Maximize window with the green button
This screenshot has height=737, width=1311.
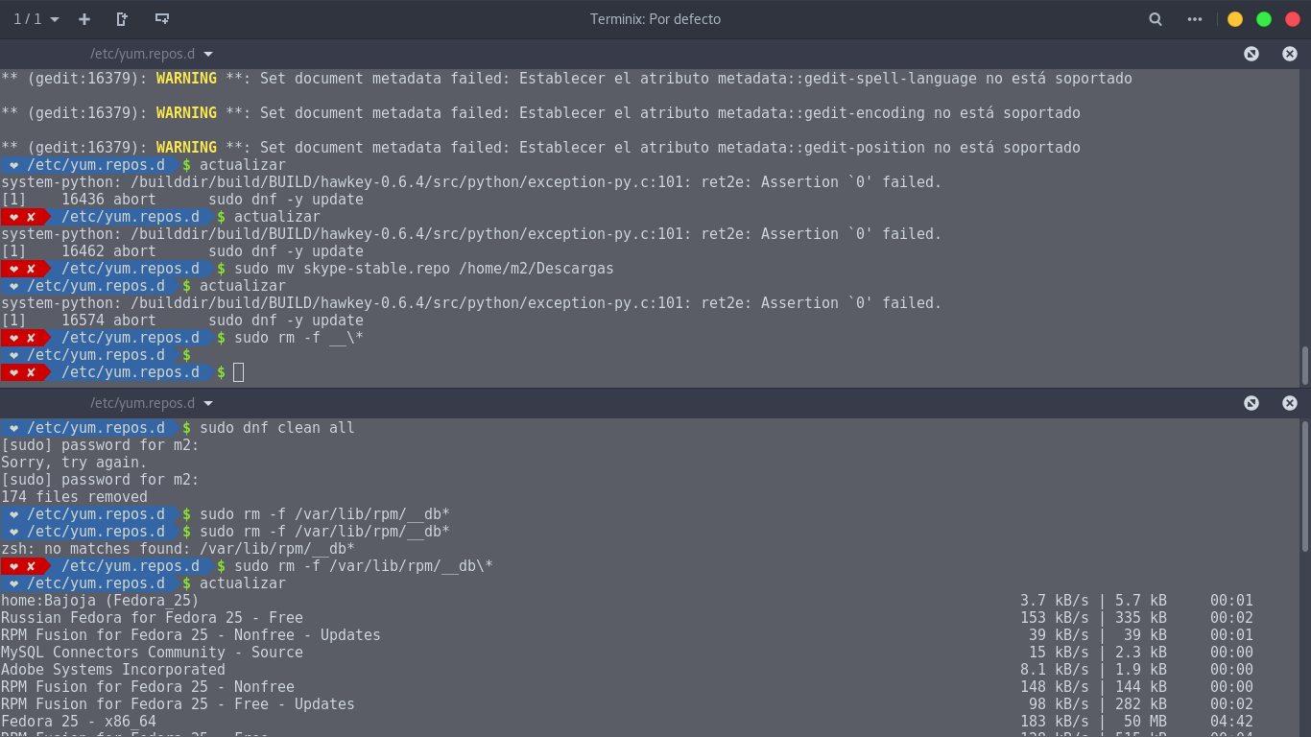click(x=1264, y=19)
